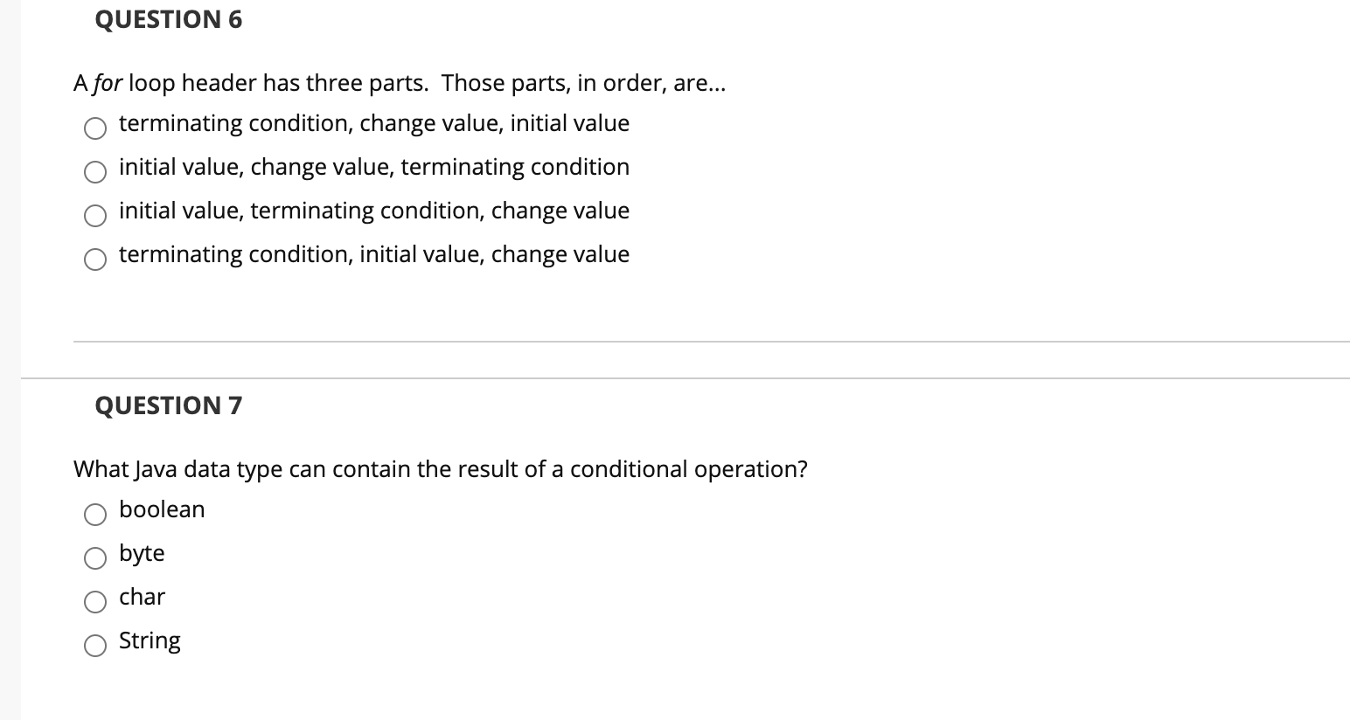The image size is (1350, 720).
Task: Select radio button for 'initial value, change value, terminating condition'
Action: click(x=94, y=171)
